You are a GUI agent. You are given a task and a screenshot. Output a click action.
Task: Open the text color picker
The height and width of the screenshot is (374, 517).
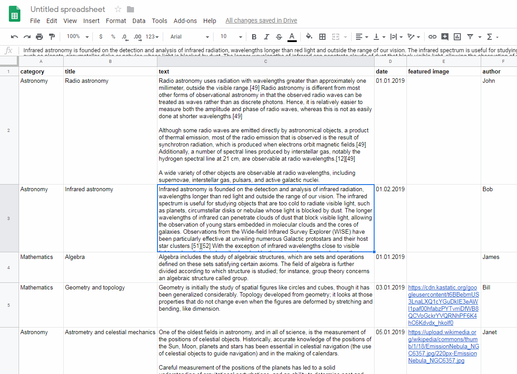pos(292,37)
